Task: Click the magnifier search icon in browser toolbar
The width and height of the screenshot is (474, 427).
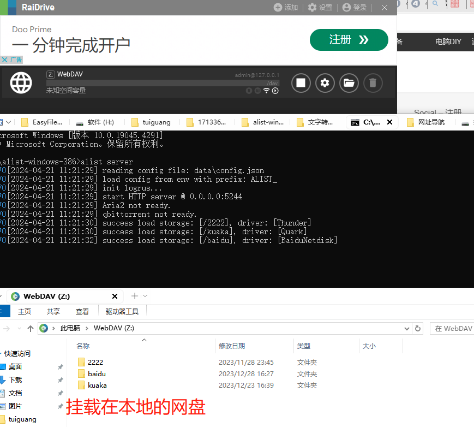Action: tap(435, 3)
